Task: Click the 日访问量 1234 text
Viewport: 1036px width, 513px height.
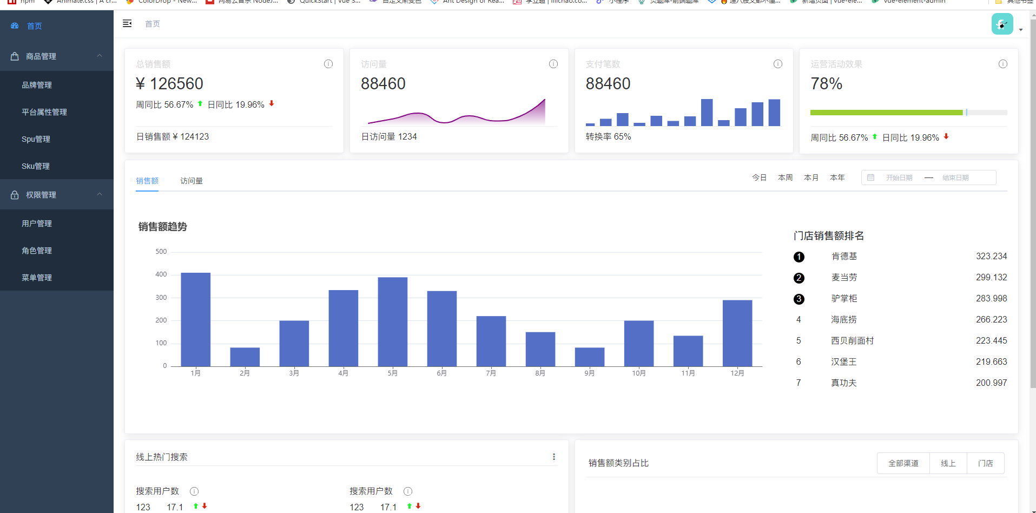Action: point(389,136)
